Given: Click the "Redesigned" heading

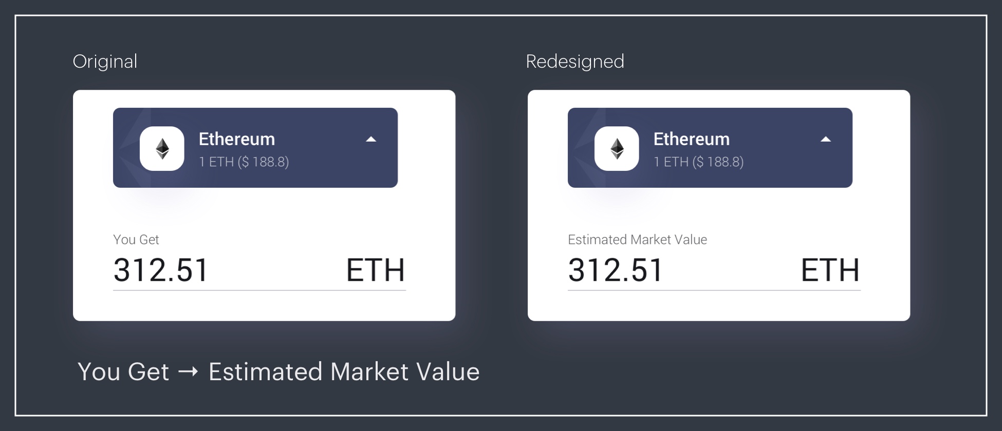Looking at the screenshot, I should (x=575, y=62).
